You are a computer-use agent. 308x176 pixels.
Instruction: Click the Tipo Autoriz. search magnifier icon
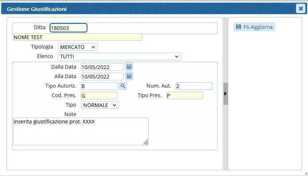(123, 86)
